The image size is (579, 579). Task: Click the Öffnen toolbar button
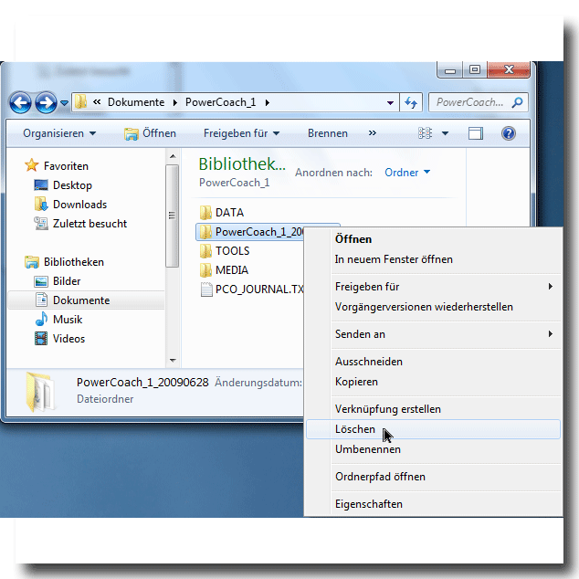coord(150,133)
